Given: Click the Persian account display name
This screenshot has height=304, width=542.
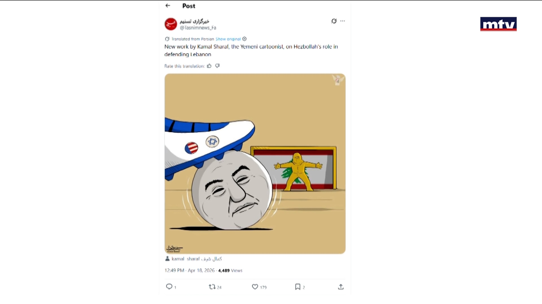Looking at the screenshot, I should pos(194,21).
